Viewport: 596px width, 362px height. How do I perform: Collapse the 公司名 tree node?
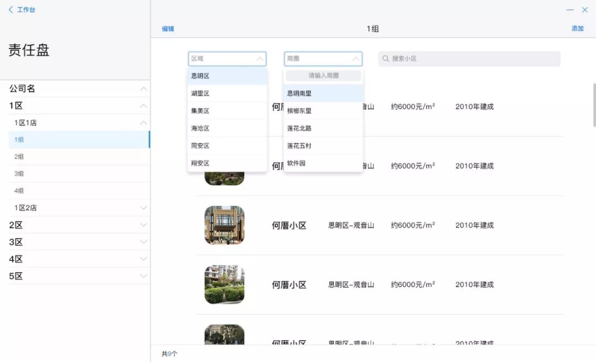[x=143, y=89]
